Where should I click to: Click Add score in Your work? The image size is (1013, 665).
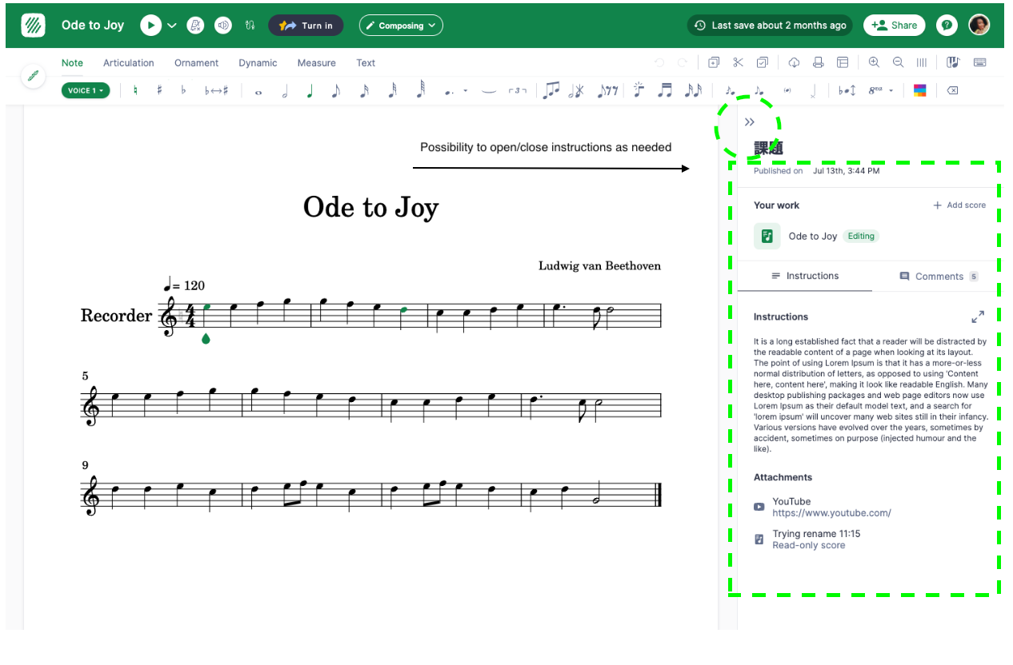[959, 205]
